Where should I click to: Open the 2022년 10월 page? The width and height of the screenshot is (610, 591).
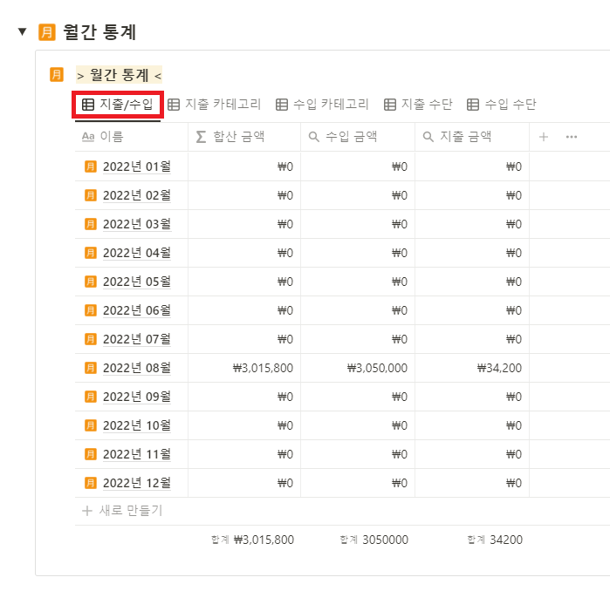coord(136,425)
